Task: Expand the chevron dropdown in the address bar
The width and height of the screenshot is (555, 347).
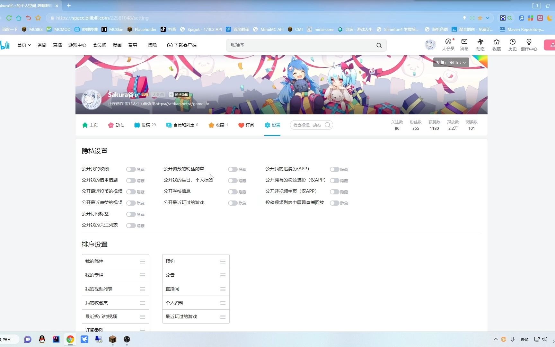Action: (488, 18)
